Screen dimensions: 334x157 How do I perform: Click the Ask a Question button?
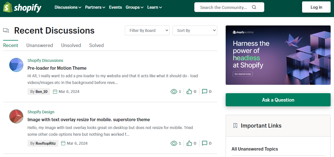[278, 100]
